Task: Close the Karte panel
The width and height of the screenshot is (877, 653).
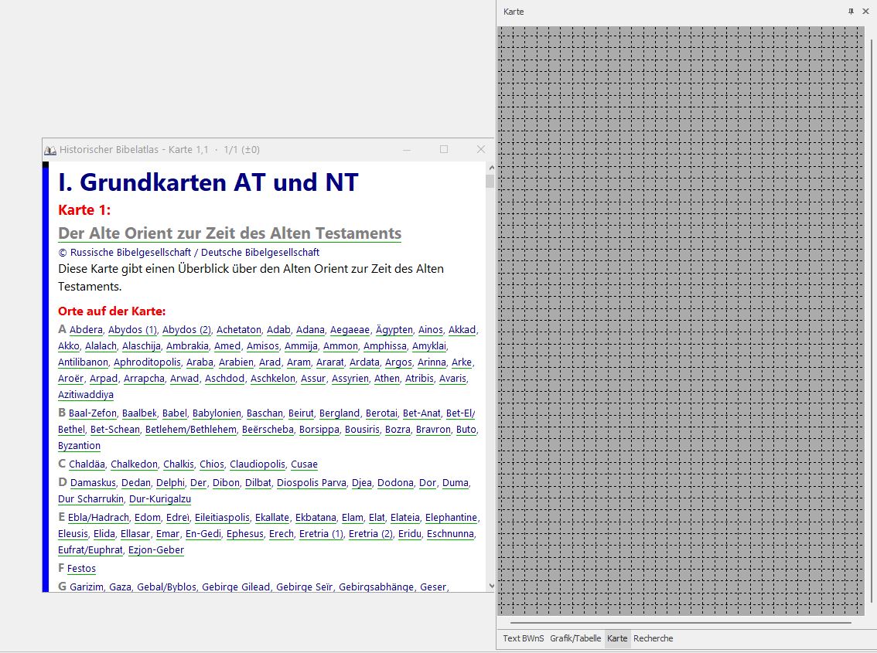Action: pos(866,11)
